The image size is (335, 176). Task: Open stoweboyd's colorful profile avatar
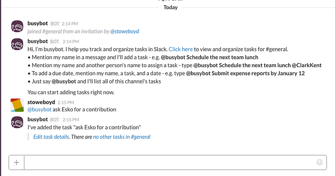click(17, 105)
